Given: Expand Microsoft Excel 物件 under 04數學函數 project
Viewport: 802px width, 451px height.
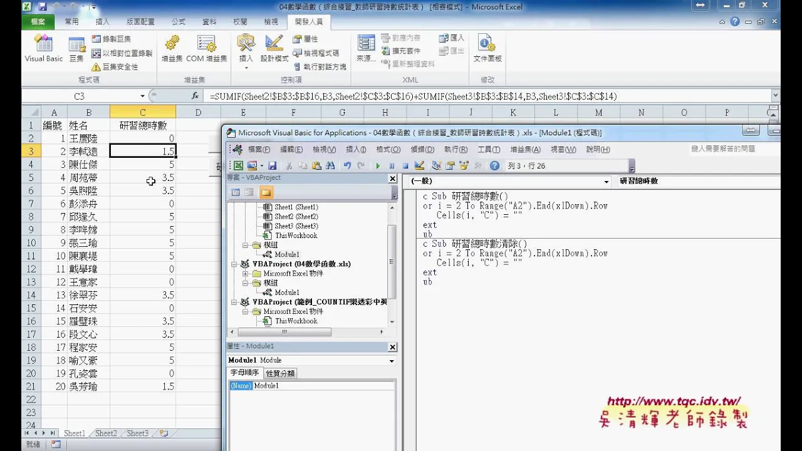Looking at the screenshot, I should click(246, 274).
